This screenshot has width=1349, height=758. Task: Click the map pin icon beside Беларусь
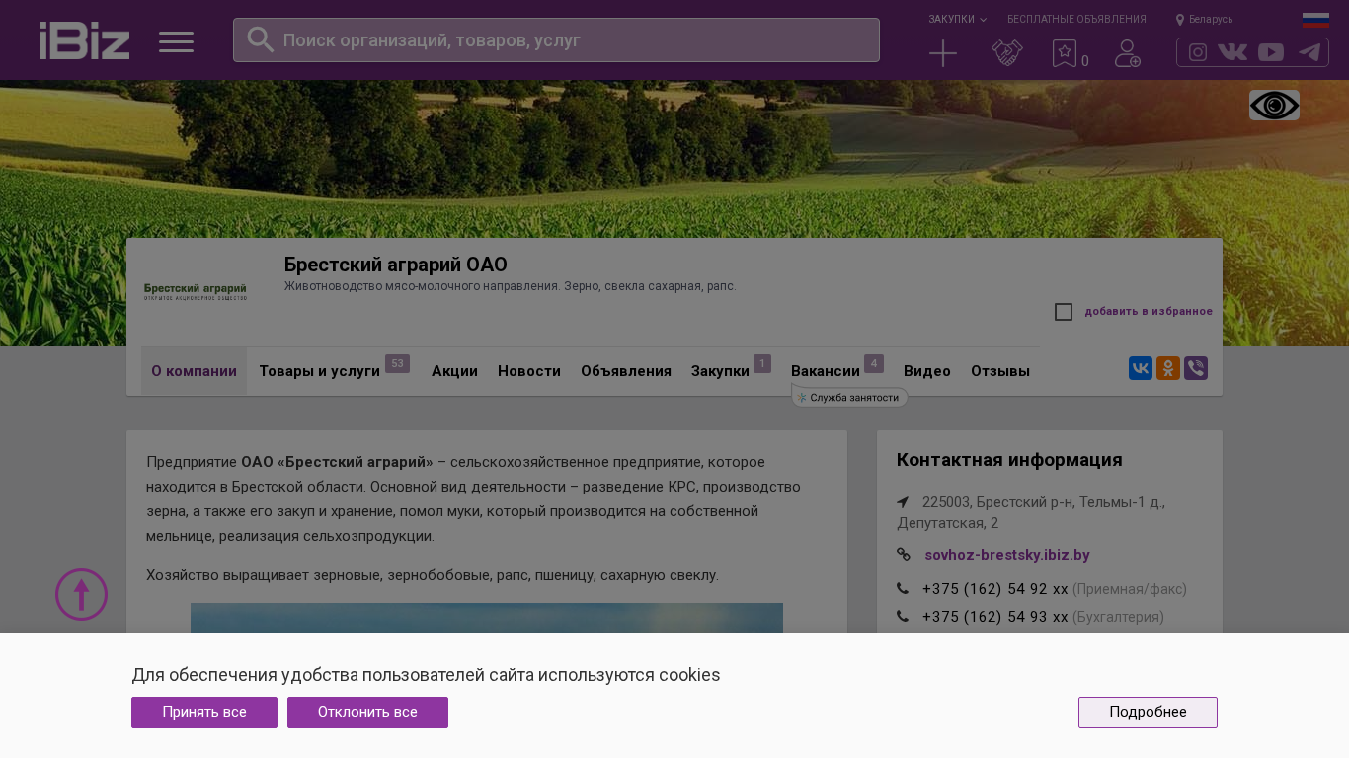tap(1180, 20)
